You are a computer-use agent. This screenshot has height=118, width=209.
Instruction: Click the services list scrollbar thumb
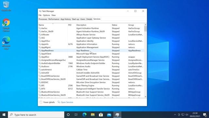(x=145, y=29)
